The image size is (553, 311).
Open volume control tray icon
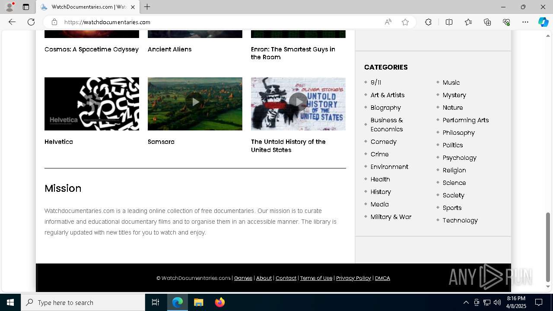(x=497, y=302)
